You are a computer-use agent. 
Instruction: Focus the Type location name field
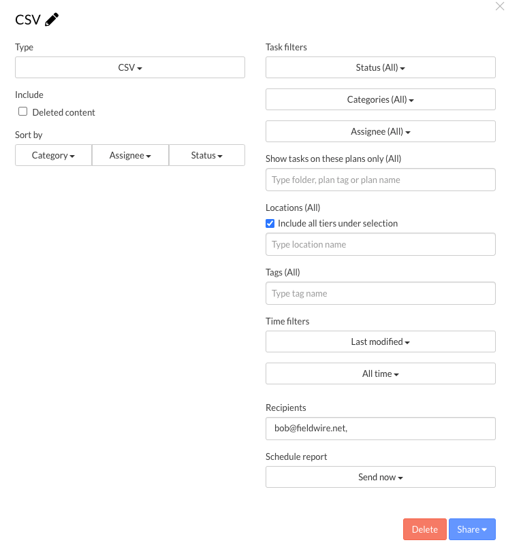[381, 244]
